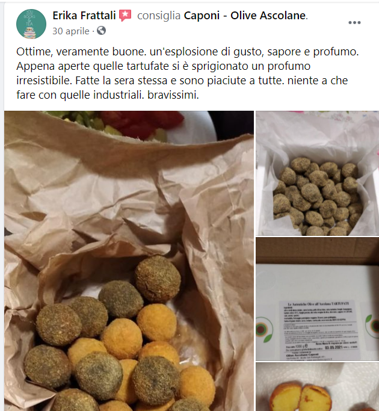379x411 pixels.
Task: Click the review text about tartufate olives
Action: click(x=187, y=73)
